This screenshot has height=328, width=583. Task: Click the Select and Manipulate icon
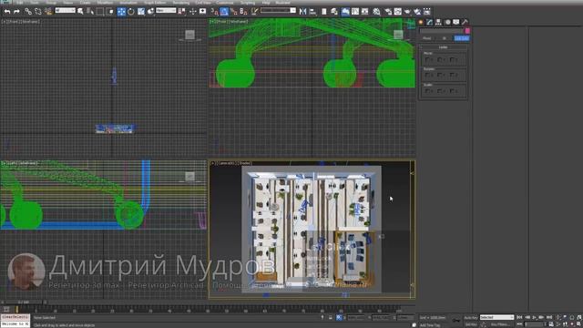[x=192, y=12]
